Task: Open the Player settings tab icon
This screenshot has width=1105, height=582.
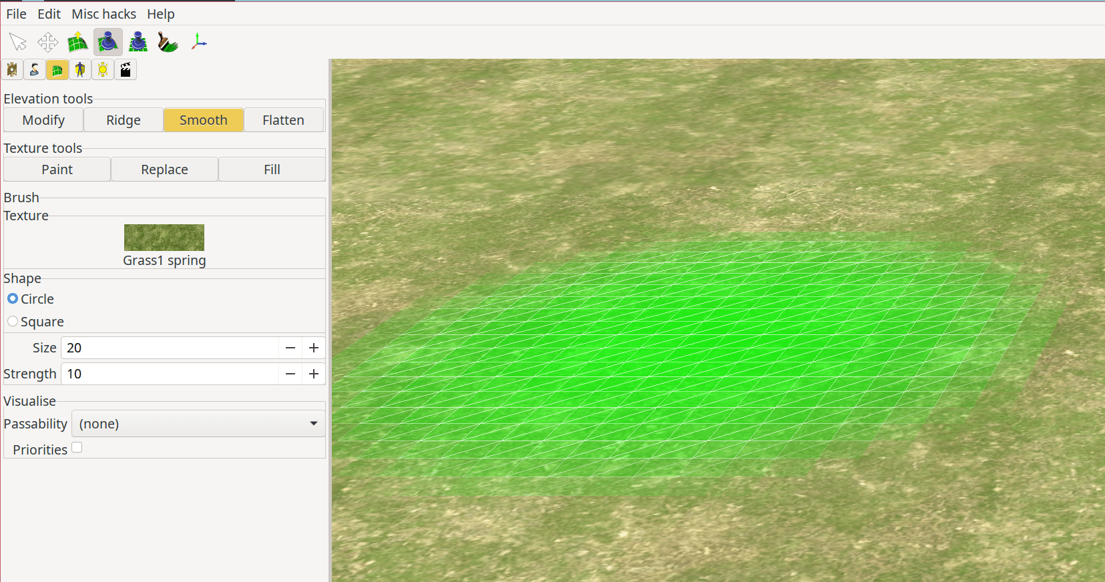Action: tap(35, 69)
